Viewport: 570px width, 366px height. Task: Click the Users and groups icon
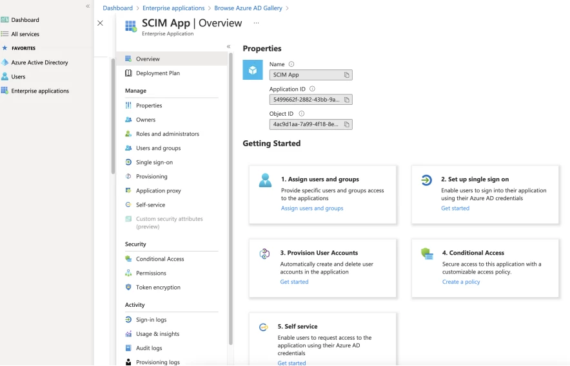click(x=128, y=148)
